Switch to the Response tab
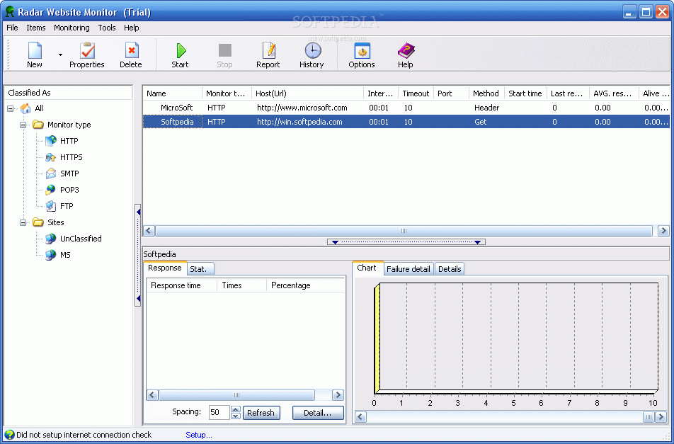Viewport: 674px width, 444px height. (165, 268)
